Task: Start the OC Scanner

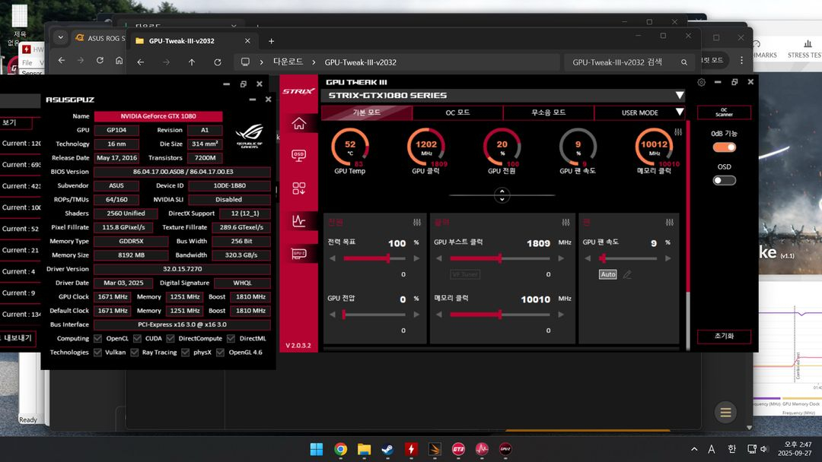Action: 723,111
